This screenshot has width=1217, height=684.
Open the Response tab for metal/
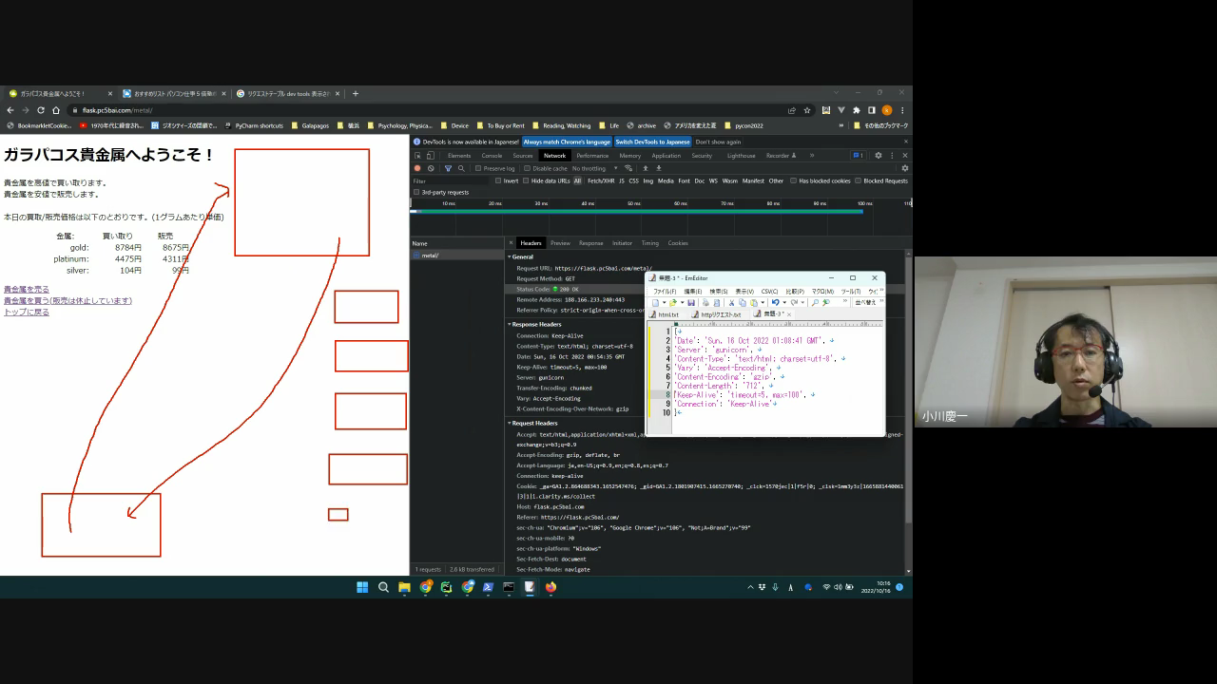coord(590,243)
